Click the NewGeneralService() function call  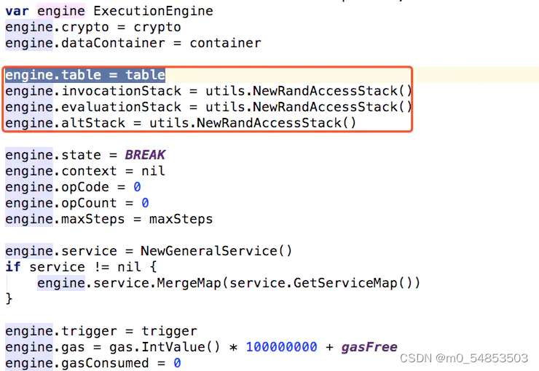click(216, 251)
